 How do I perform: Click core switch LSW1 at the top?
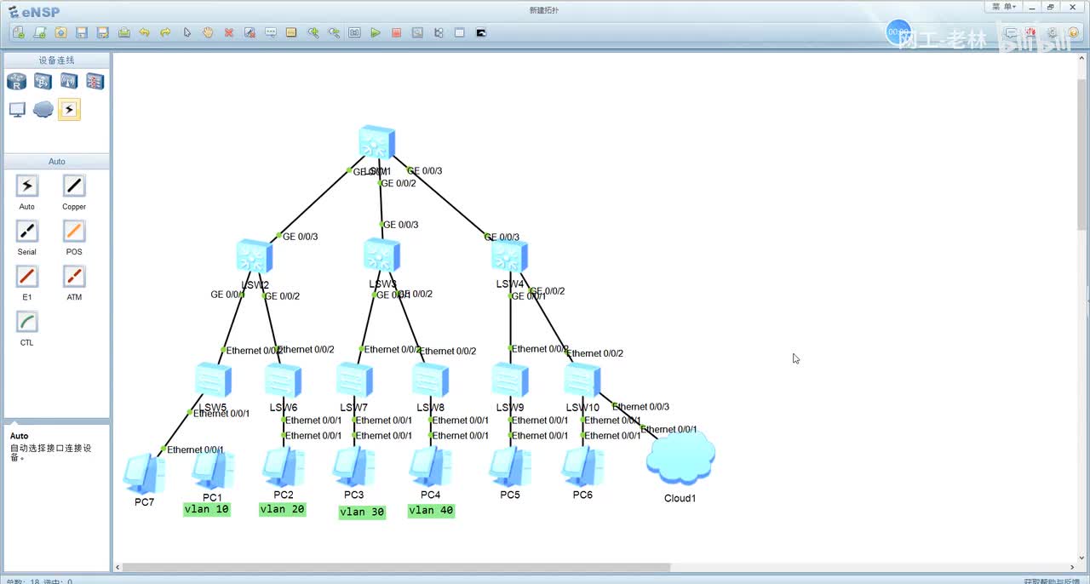[x=376, y=143]
